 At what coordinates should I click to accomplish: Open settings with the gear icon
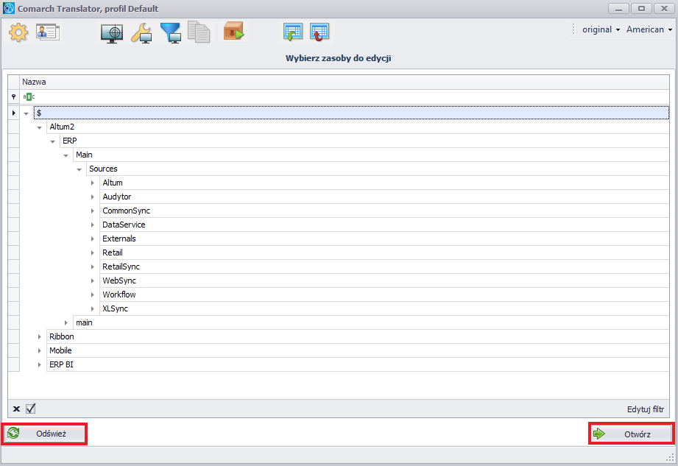tap(18, 33)
